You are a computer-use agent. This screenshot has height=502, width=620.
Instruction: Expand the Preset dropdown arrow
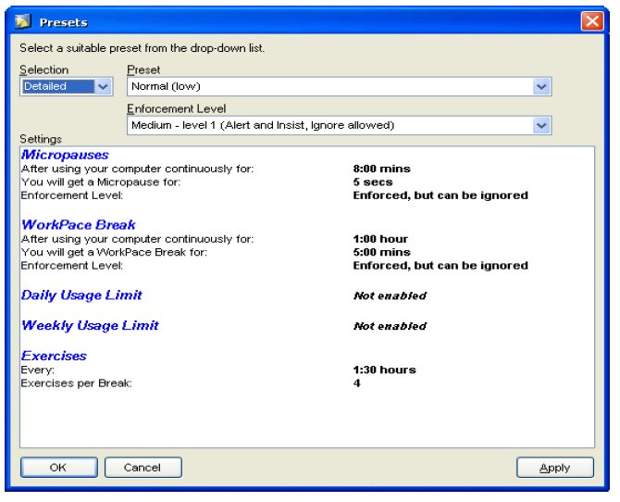(541, 86)
